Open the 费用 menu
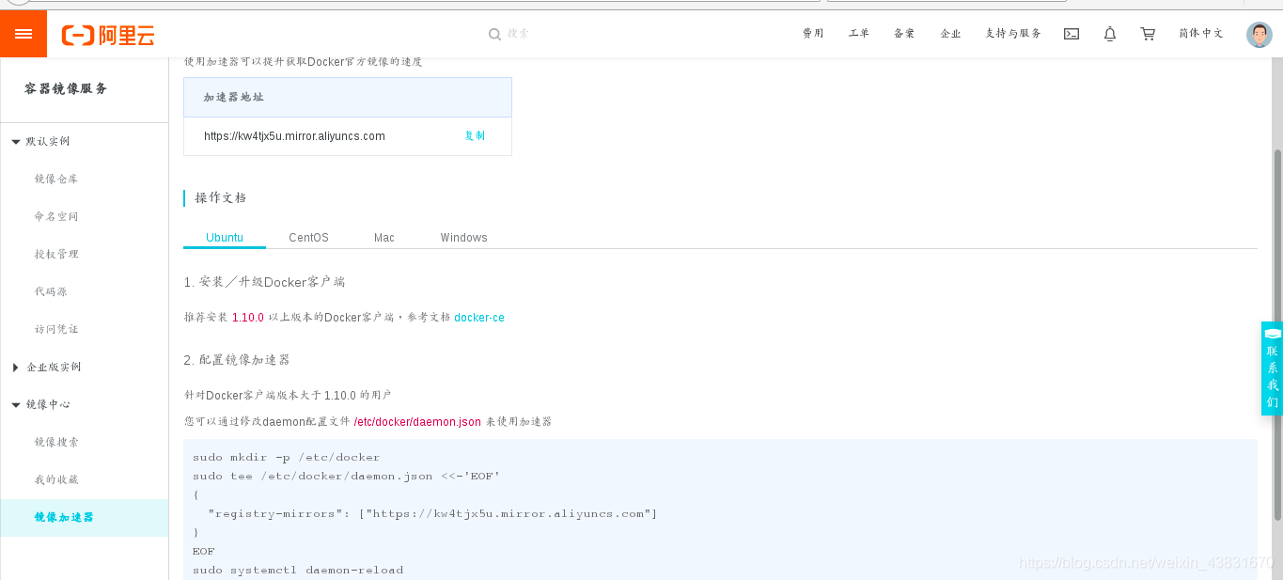 coord(813,34)
